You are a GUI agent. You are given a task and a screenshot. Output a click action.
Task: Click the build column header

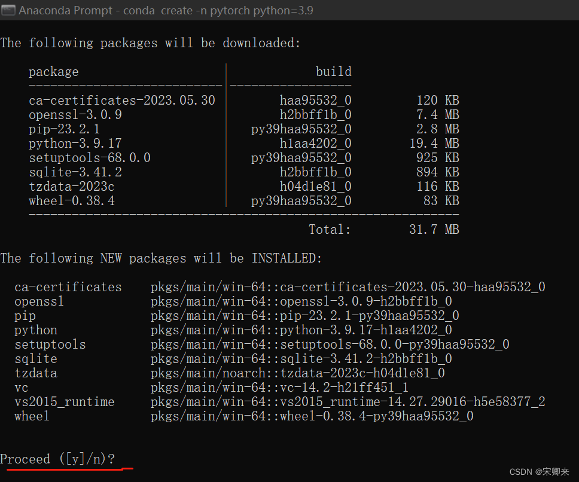[x=333, y=71]
